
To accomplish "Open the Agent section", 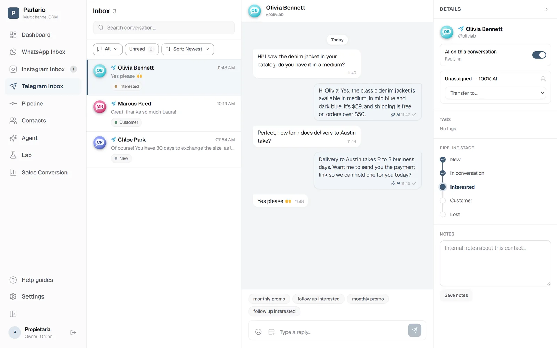I will click(x=43, y=138).
